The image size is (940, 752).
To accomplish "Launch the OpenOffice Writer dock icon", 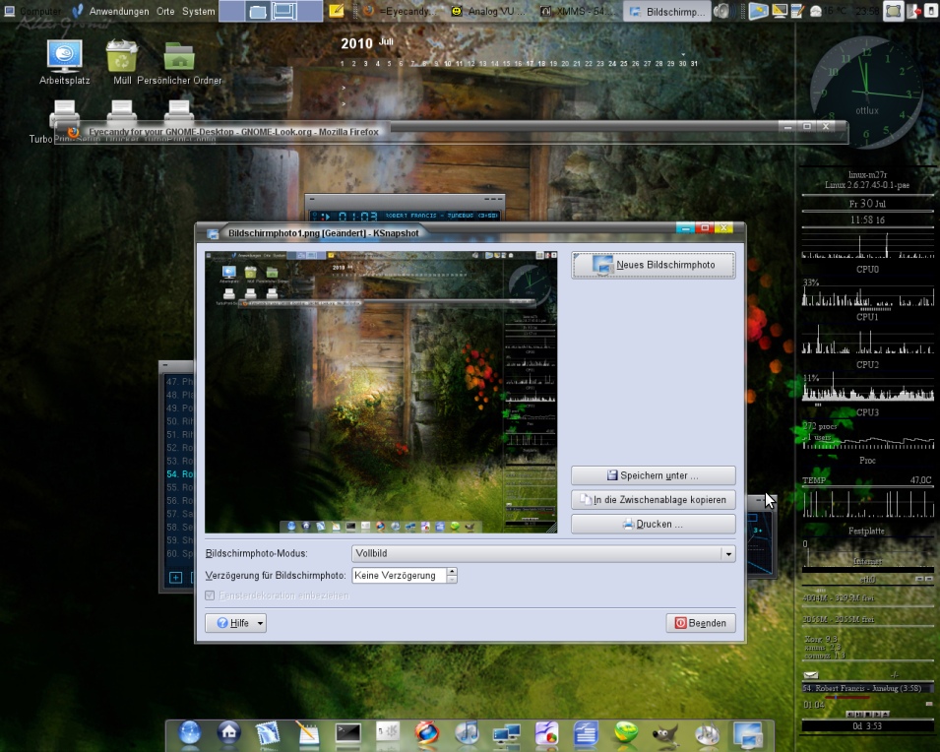I will pos(587,733).
